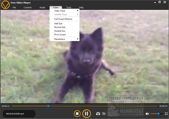Click the Free Video Player logo icon
The width and height of the screenshot is (169, 119).
coord(5,5)
